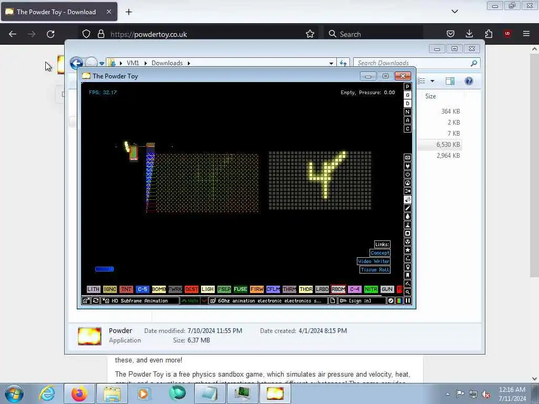Toggle the G gravity grid option

click(407, 95)
